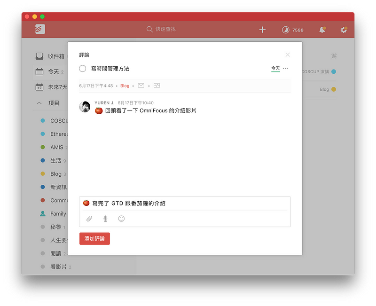Click the red Blog project link
The width and height of the screenshot is (376, 306).
(x=125, y=86)
